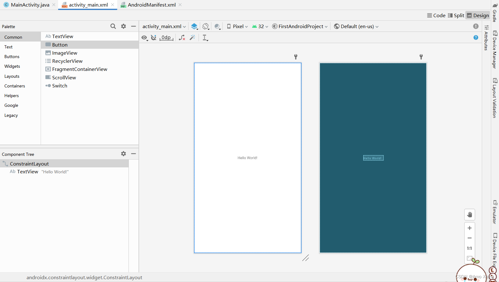Reset zoom to 1:1
Screen dimensions: 499x282
(470, 248)
